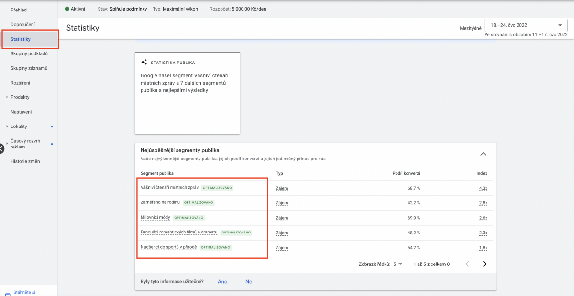Click the sparkle icon in Statistika publika card
Image resolution: width=574 pixels, height=296 pixels.
coord(143,63)
